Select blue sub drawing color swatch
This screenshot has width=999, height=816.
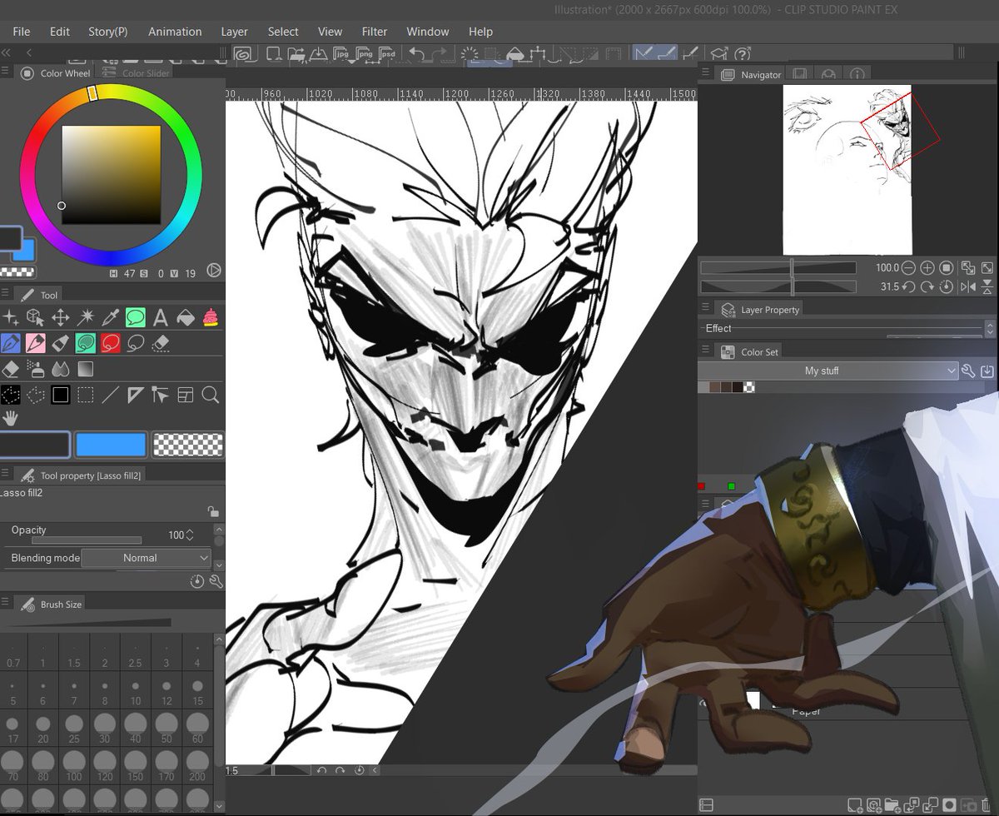click(x=111, y=445)
